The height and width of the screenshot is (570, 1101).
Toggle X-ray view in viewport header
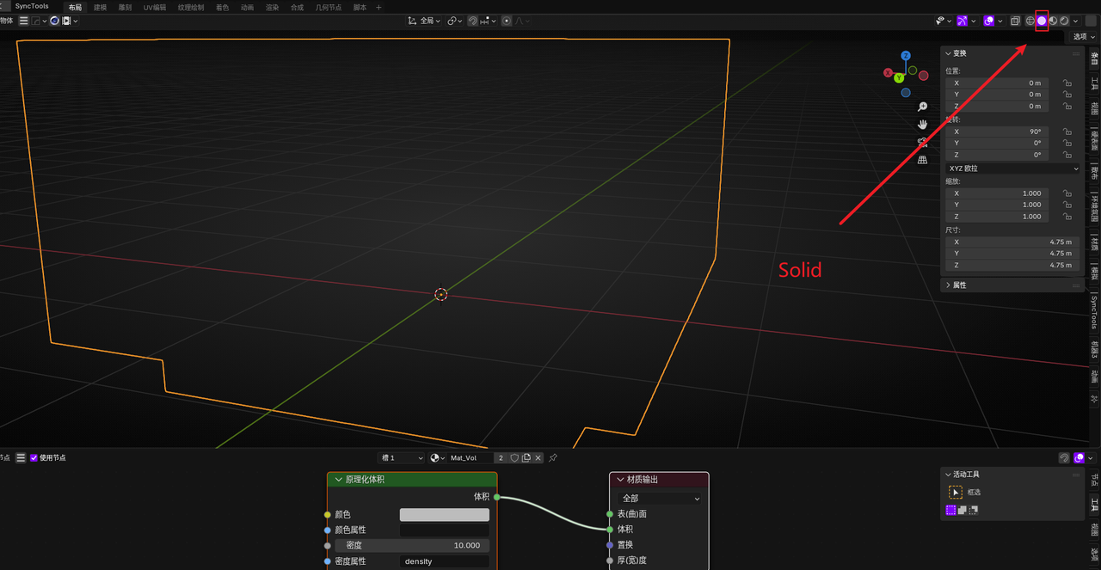coord(1016,21)
